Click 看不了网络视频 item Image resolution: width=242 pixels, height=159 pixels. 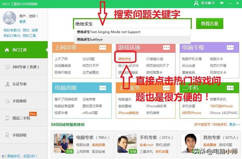66,99
